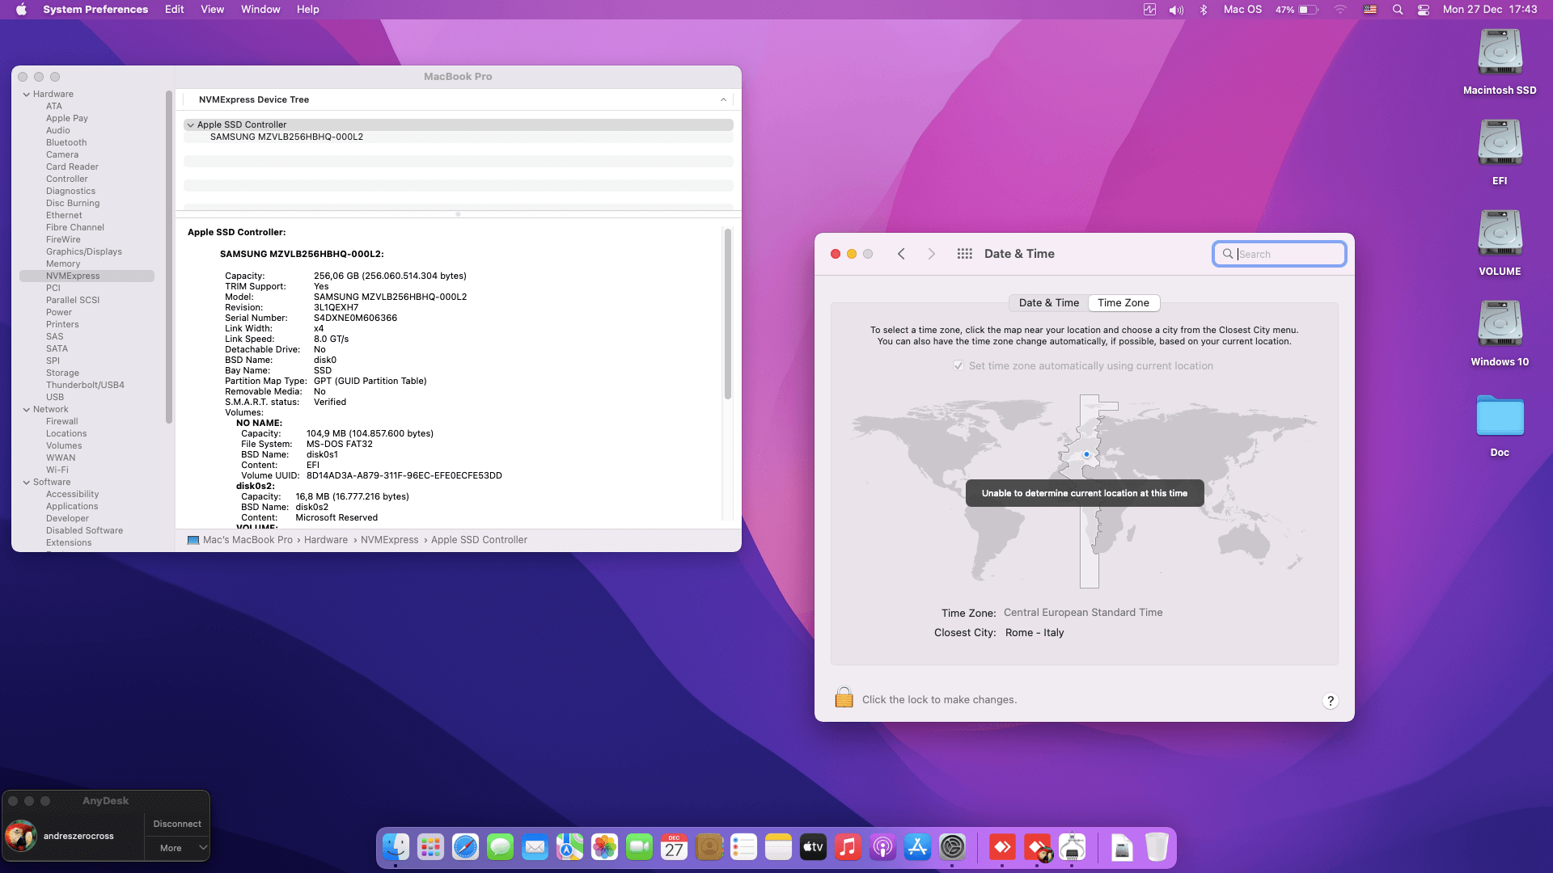This screenshot has height=873, width=1553.
Task: Switch to the Date & Time tab
Action: click(x=1048, y=303)
